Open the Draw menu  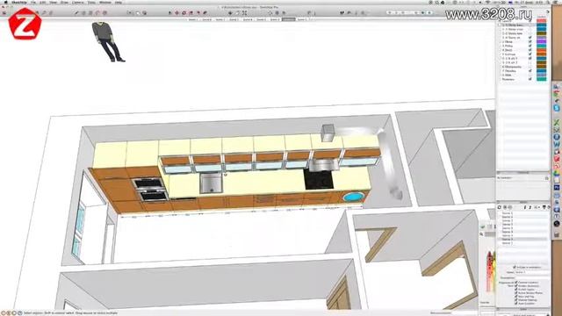(64, 2)
